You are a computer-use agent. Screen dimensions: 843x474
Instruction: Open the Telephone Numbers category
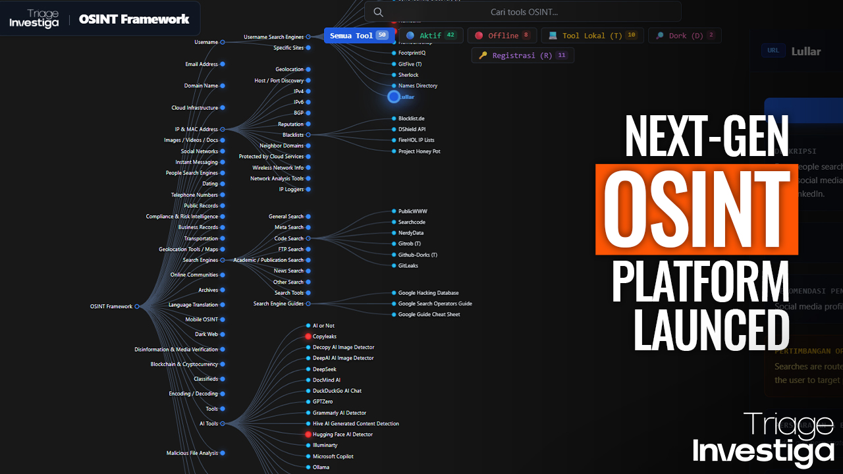point(194,195)
